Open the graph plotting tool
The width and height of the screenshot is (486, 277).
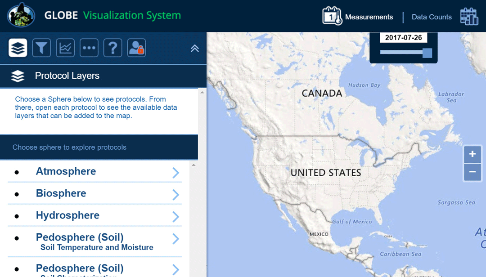65,48
